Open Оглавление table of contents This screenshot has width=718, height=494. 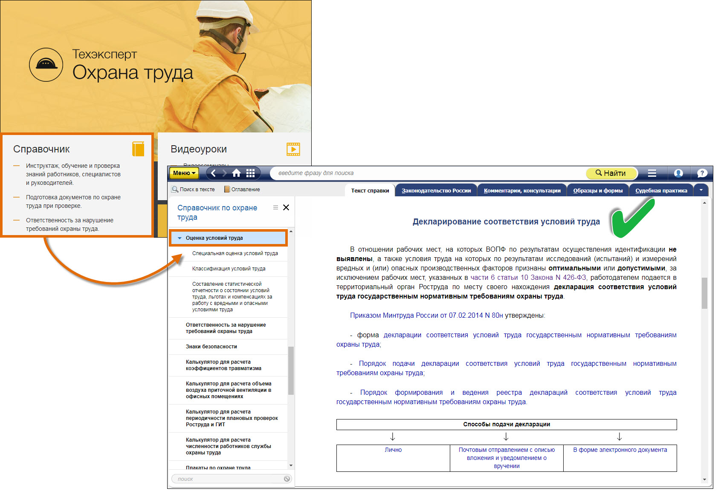[x=242, y=190]
